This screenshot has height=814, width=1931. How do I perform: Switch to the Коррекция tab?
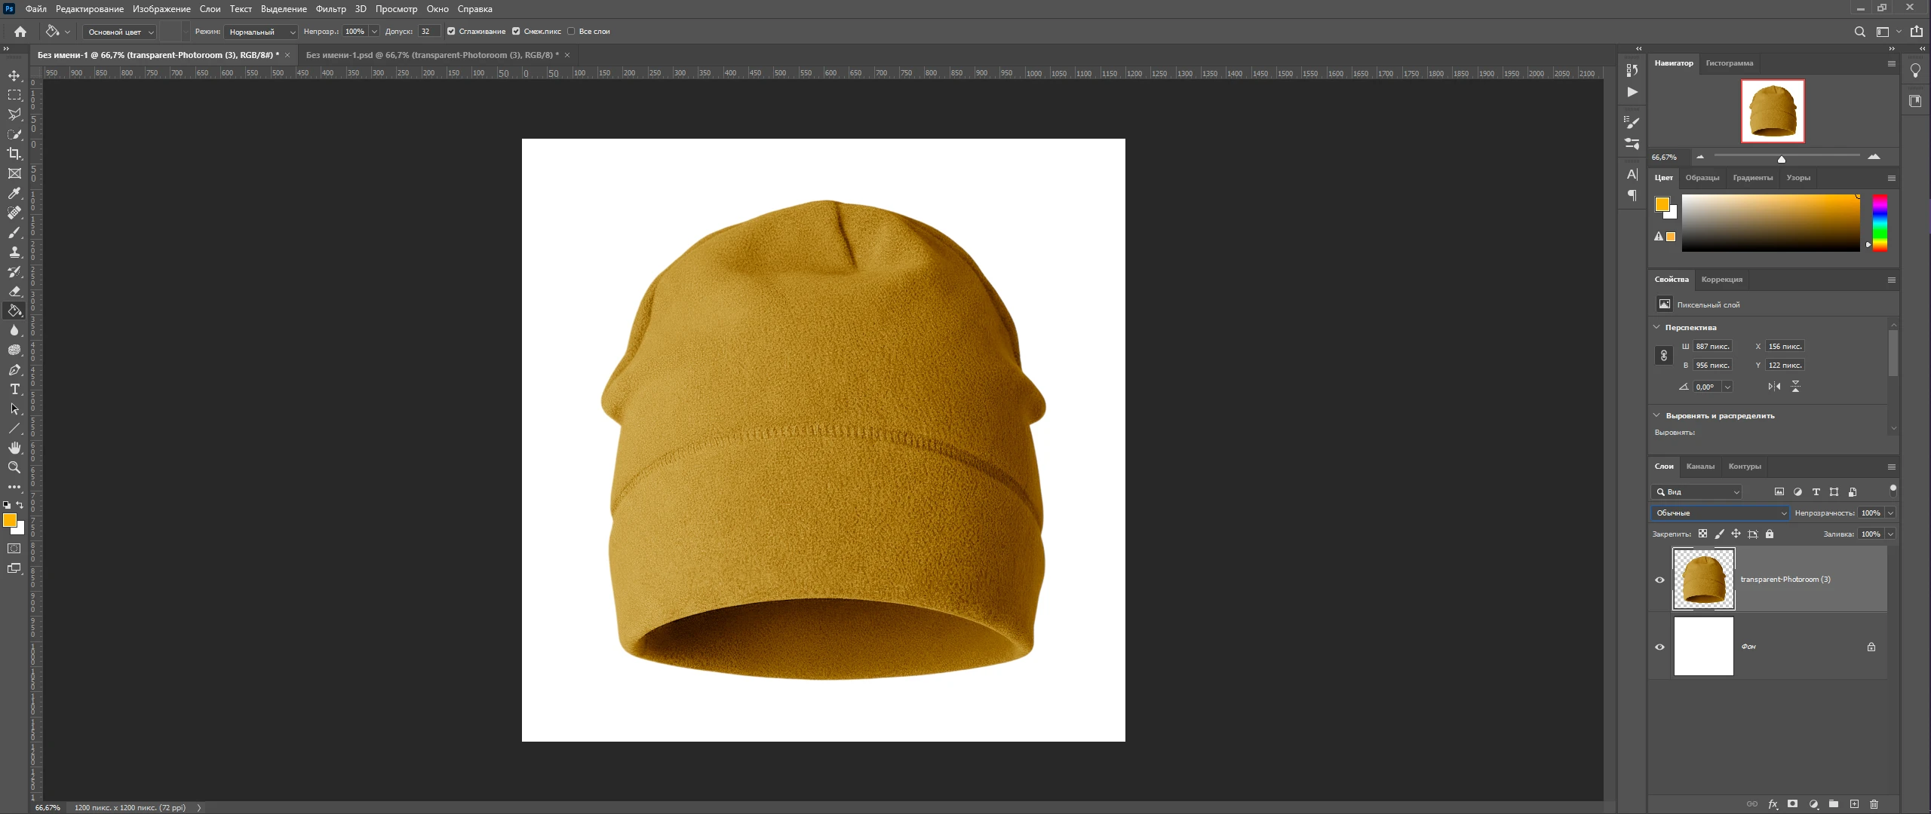point(1721,280)
